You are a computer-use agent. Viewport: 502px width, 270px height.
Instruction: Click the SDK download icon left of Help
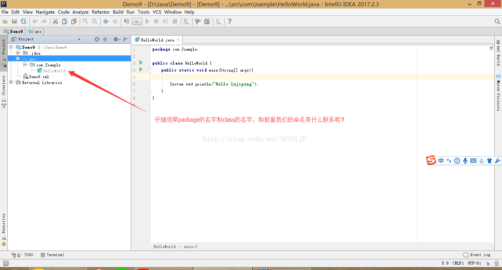tap(218, 21)
